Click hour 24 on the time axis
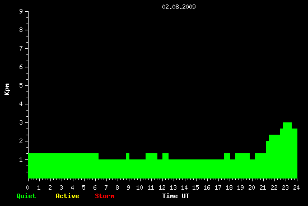This screenshot has height=206, width=308. click(x=296, y=187)
